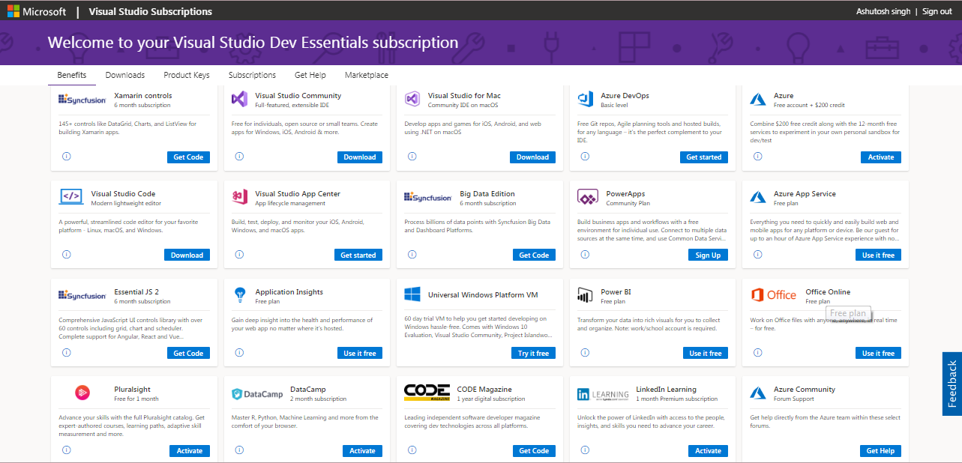962x463 pixels.
Task: Click the Visual Studio Code logo icon
Action: click(x=71, y=197)
